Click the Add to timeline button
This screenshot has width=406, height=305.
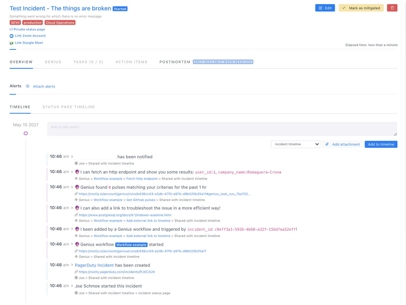[381, 144]
